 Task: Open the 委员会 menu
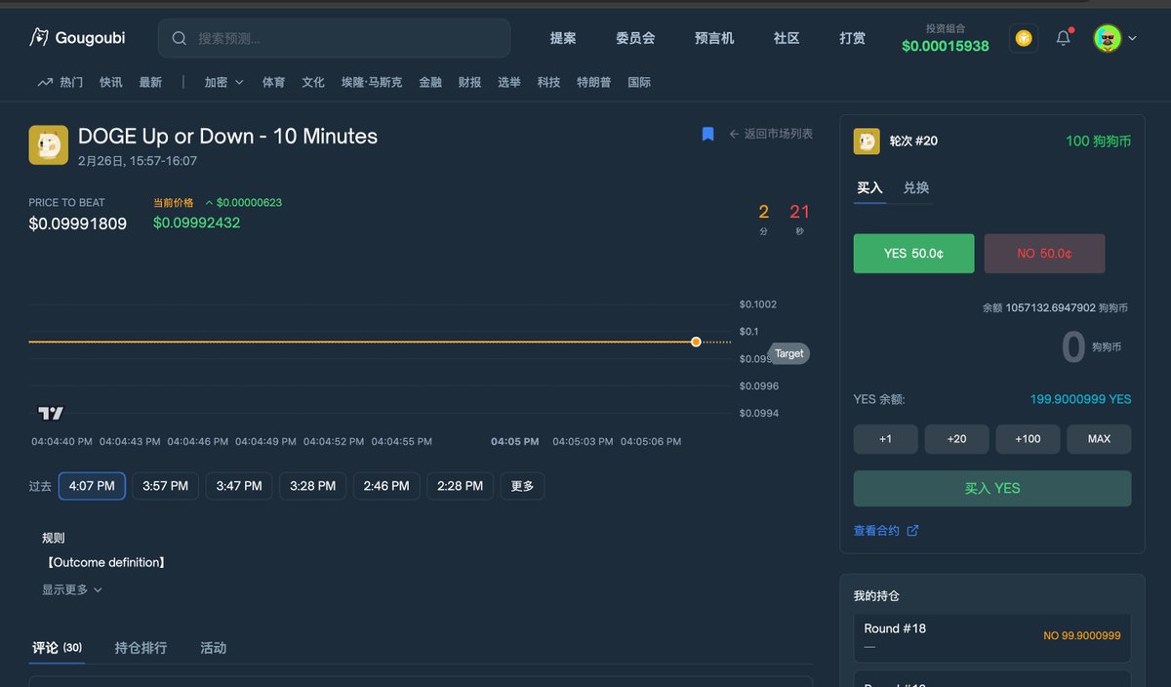click(635, 38)
